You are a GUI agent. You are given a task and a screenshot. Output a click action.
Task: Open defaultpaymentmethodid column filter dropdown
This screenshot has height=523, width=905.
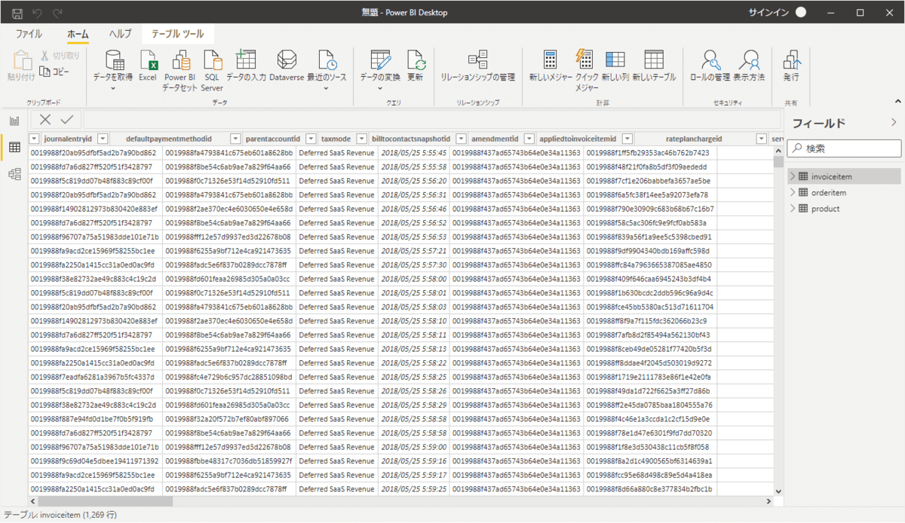click(x=235, y=139)
